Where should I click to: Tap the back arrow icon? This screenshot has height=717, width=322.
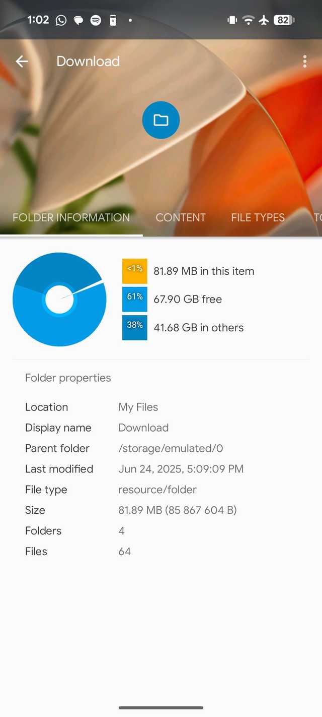point(22,62)
